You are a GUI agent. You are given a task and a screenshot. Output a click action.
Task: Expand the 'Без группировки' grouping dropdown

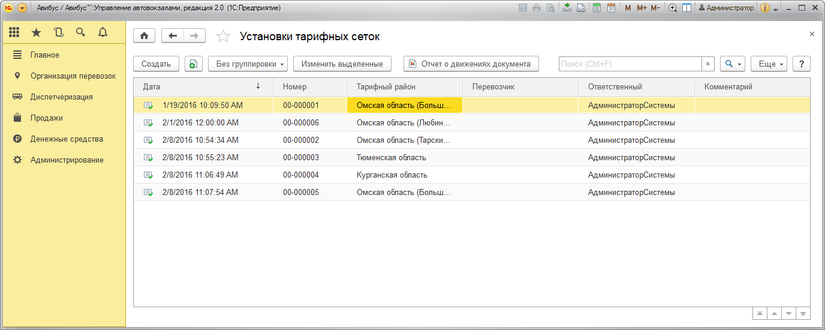click(x=248, y=64)
